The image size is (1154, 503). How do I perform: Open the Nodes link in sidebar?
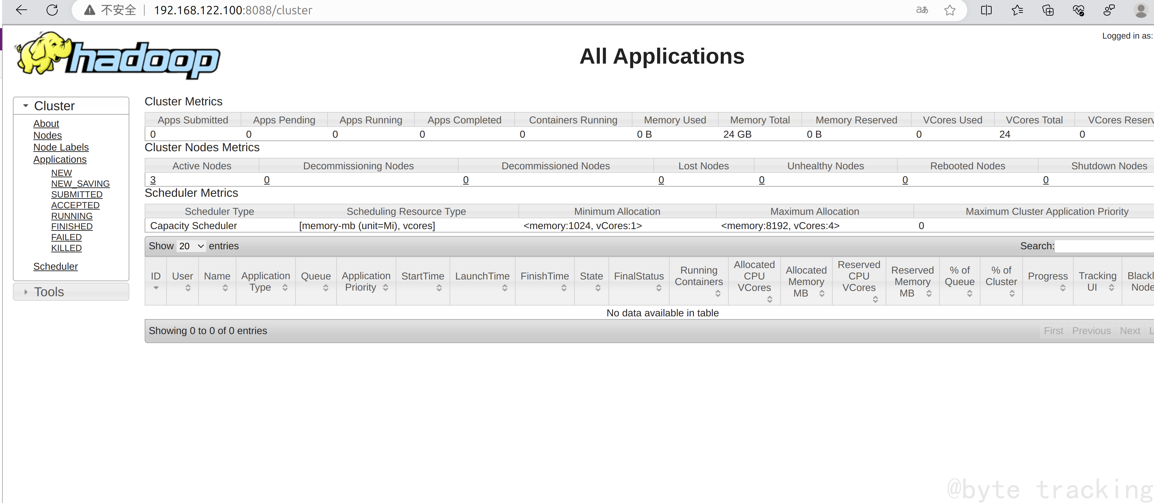48,135
